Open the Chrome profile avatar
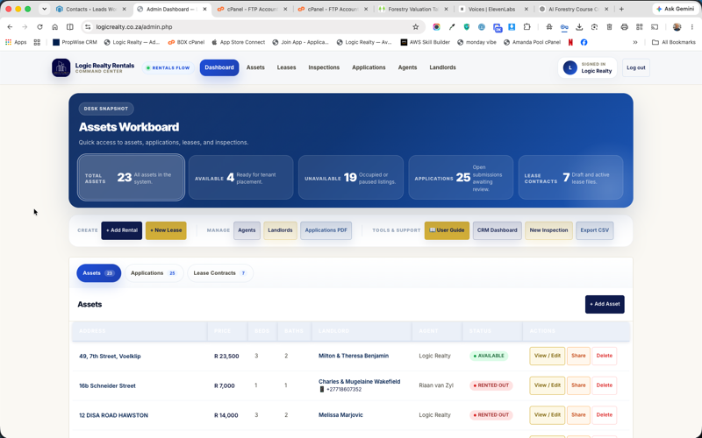 (x=677, y=27)
